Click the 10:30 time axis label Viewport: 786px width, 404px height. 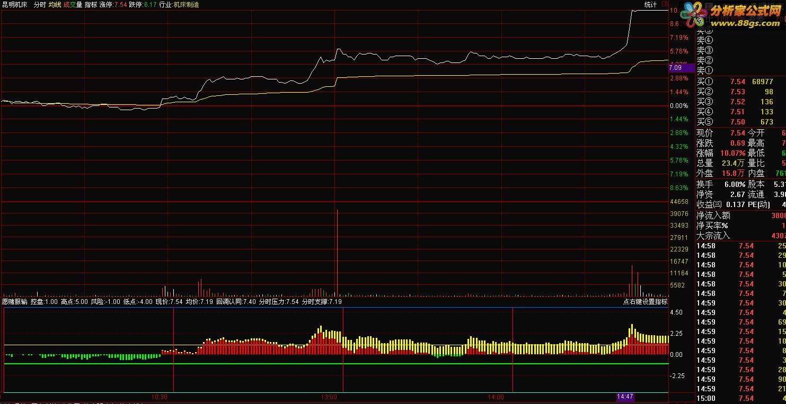tap(160, 397)
